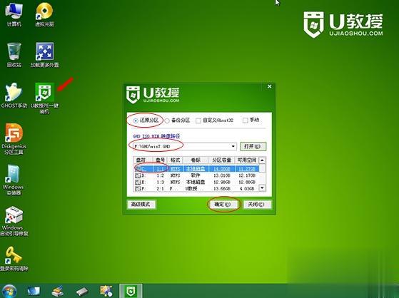Click the 确定 button

(223, 205)
